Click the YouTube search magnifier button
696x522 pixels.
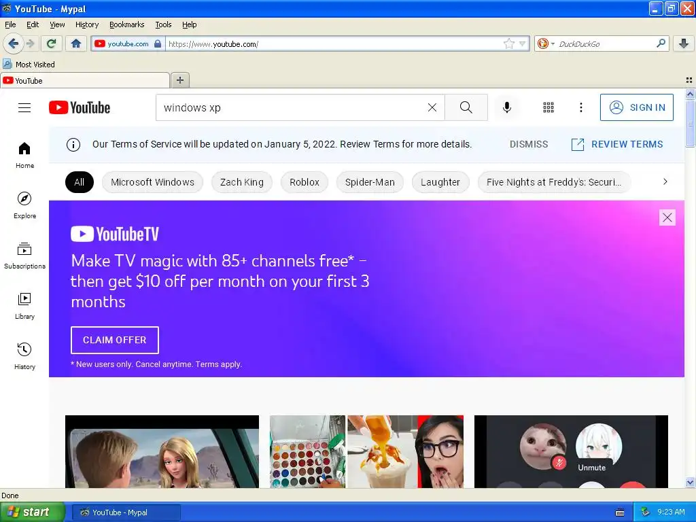coord(466,107)
